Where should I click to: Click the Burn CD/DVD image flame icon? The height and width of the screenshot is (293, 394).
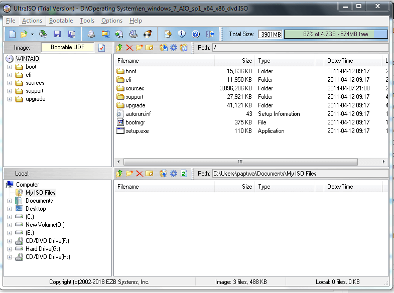tap(148, 34)
